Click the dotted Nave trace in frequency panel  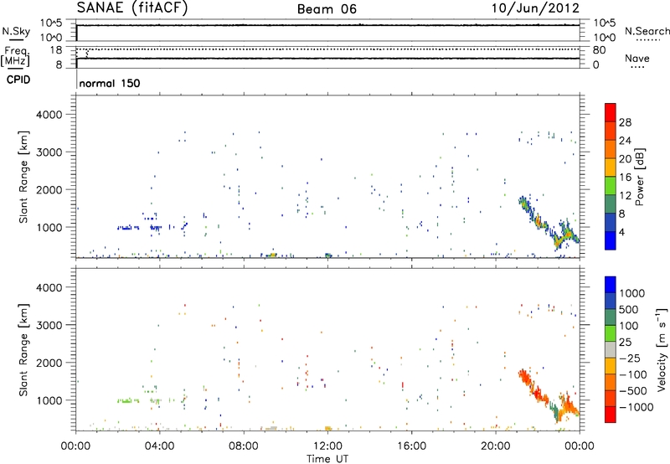pos(327,49)
